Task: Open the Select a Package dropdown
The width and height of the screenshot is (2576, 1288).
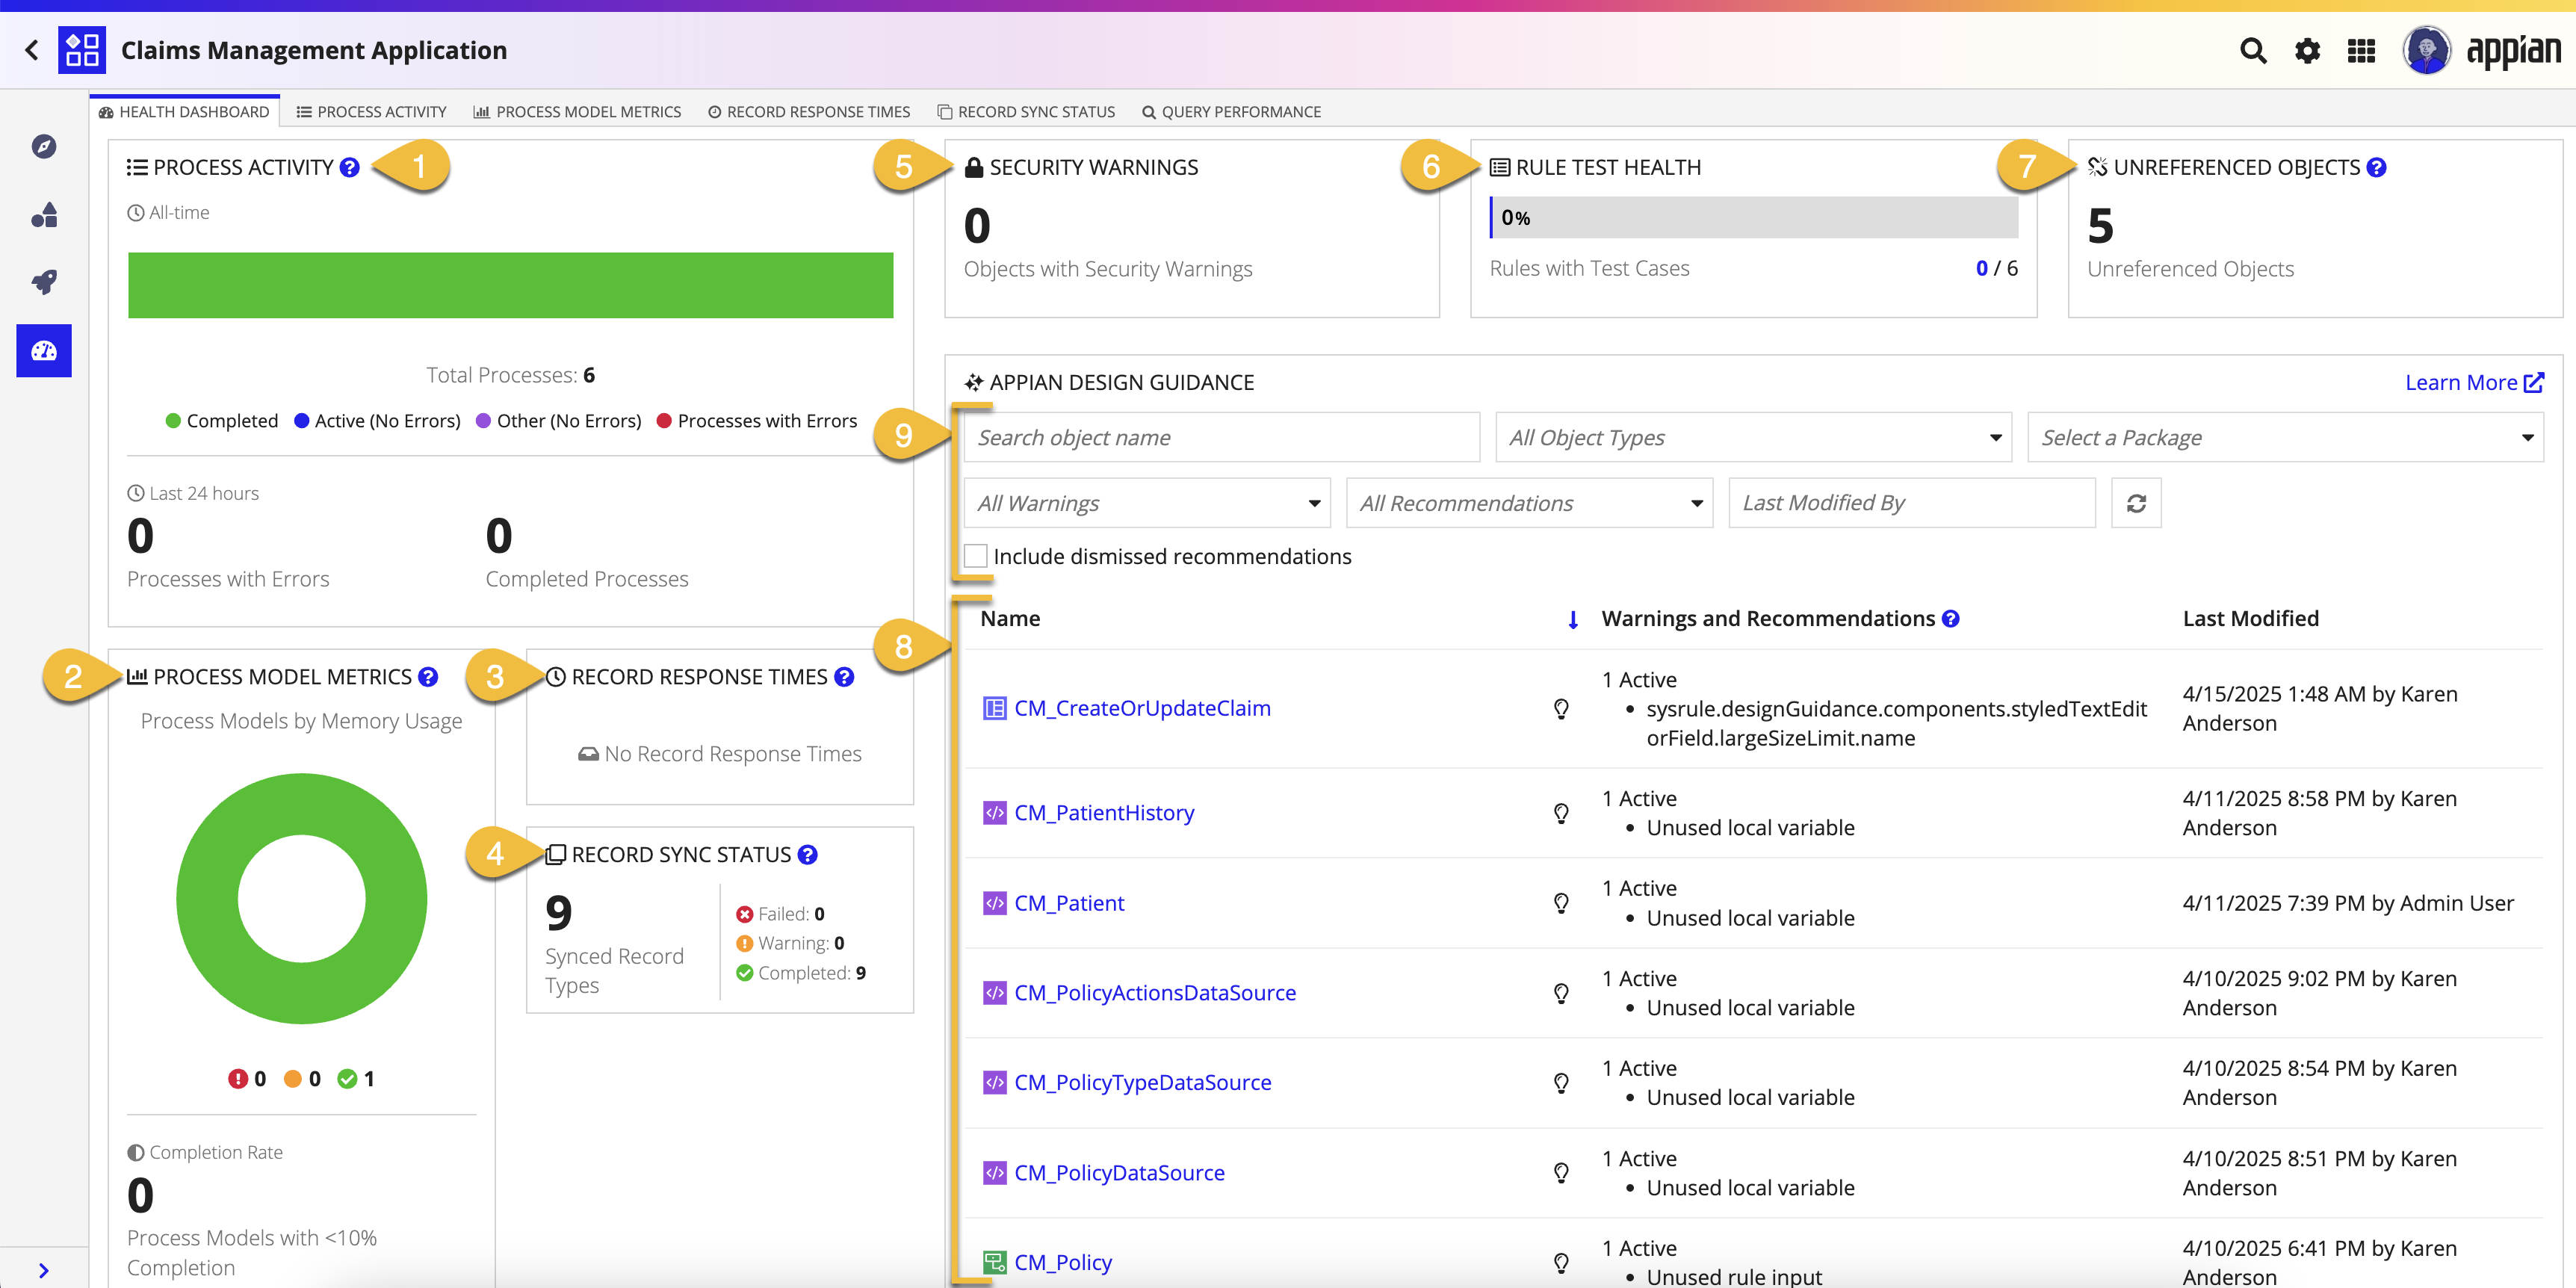Action: click(2285, 437)
